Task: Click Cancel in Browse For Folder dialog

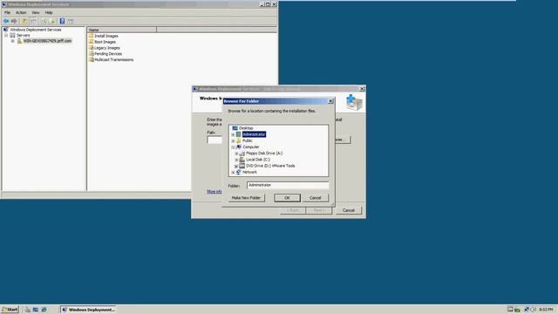Action: (x=316, y=198)
